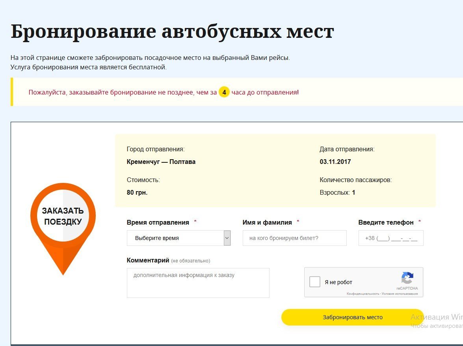Click the name field "на кого бронируем билет?"

tap(294, 238)
